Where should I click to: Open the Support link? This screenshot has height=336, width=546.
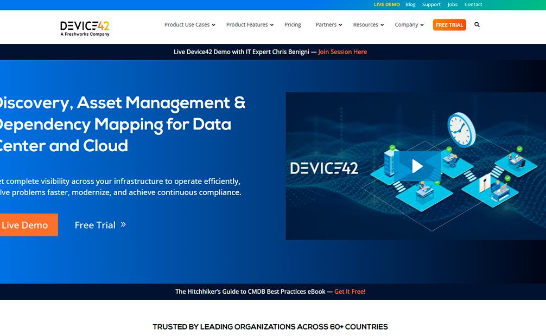coord(431,4)
